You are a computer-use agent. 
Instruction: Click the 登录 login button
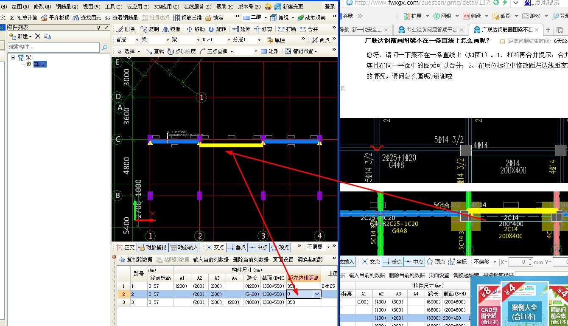[x=330, y=7]
